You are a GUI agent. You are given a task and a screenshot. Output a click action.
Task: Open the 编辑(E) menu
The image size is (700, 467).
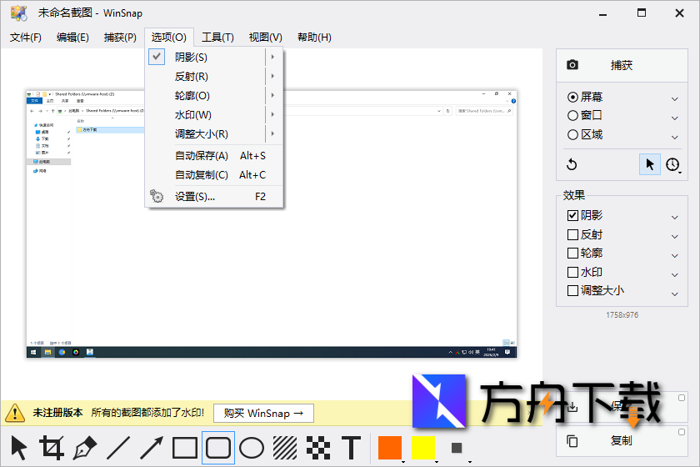click(x=72, y=37)
